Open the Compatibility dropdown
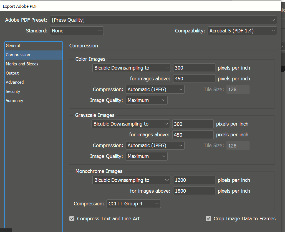Screen dimensions: 285x232 pos(242,31)
